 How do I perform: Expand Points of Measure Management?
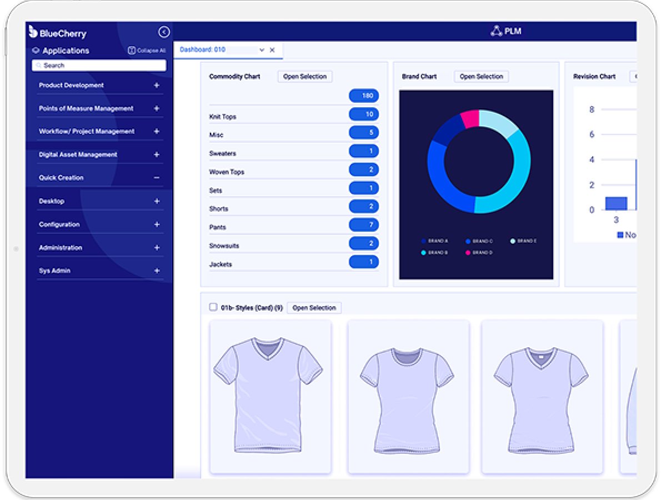157,108
